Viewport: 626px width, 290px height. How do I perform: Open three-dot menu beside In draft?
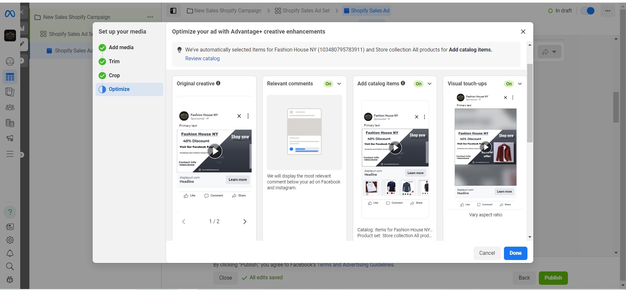607,11
